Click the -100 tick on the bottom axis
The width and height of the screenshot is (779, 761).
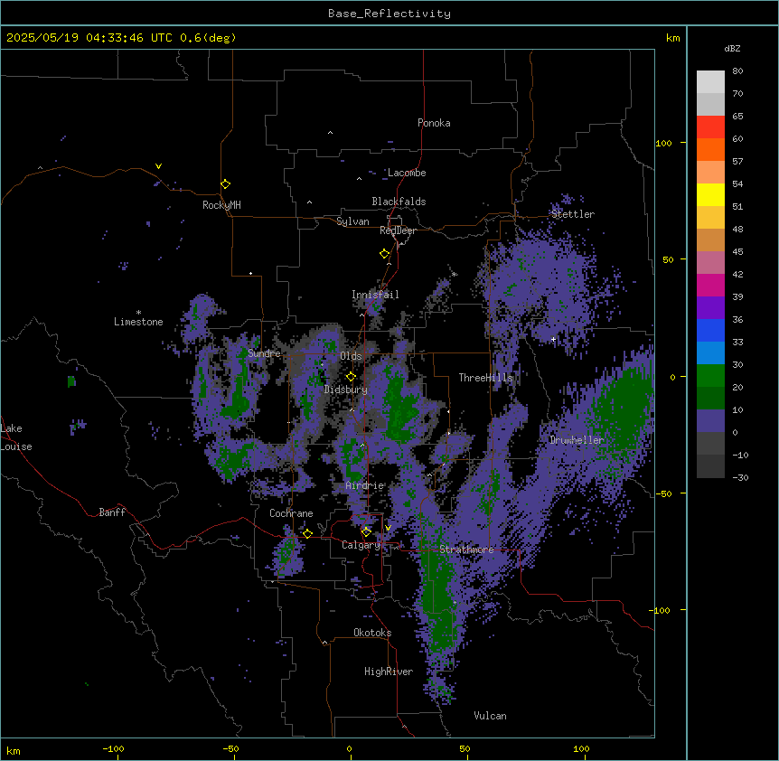113,748
